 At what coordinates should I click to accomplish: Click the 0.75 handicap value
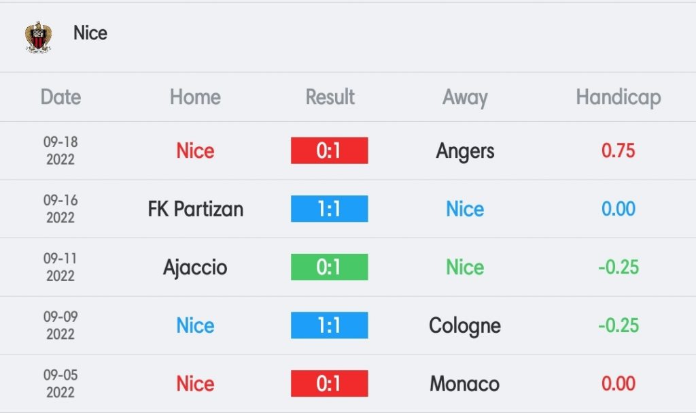click(x=619, y=150)
